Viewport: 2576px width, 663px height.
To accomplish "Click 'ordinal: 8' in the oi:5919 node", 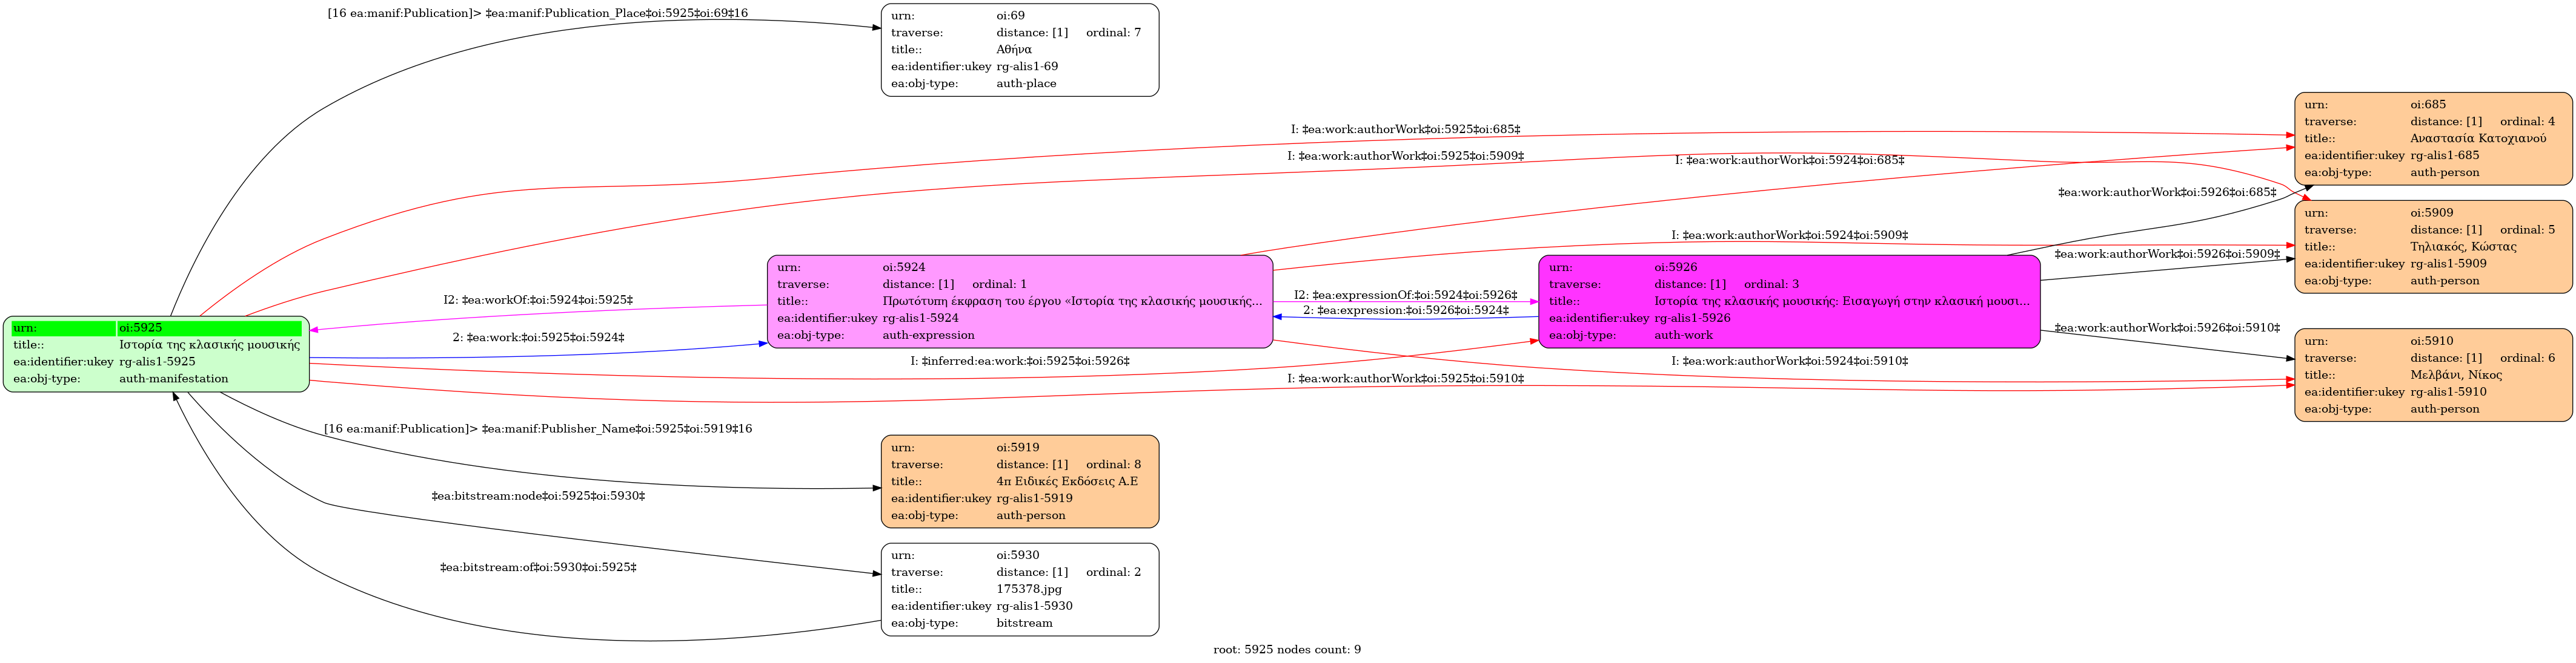I will tap(1113, 465).
